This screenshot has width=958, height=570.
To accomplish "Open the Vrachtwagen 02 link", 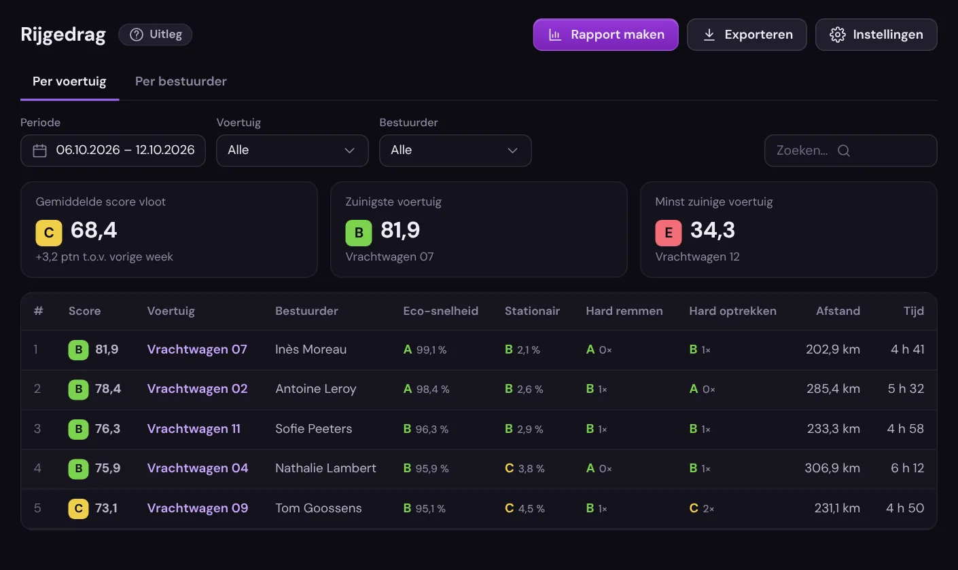I will coord(198,389).
